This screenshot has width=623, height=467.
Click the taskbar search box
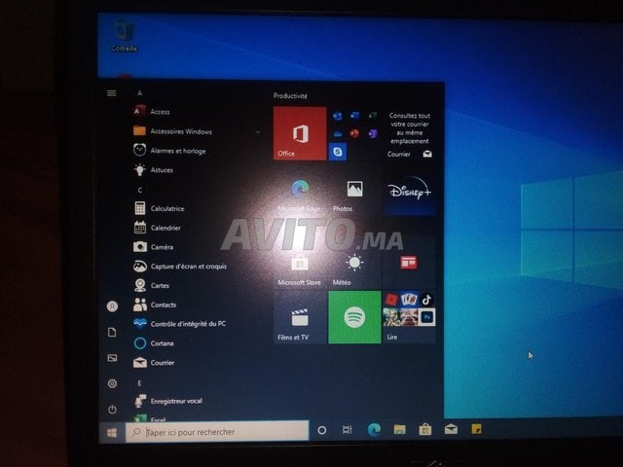tap(216, 431)
